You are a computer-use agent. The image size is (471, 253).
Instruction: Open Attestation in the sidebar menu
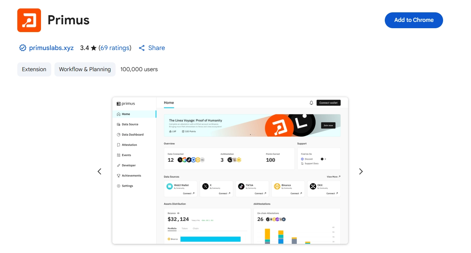(129, 145)
